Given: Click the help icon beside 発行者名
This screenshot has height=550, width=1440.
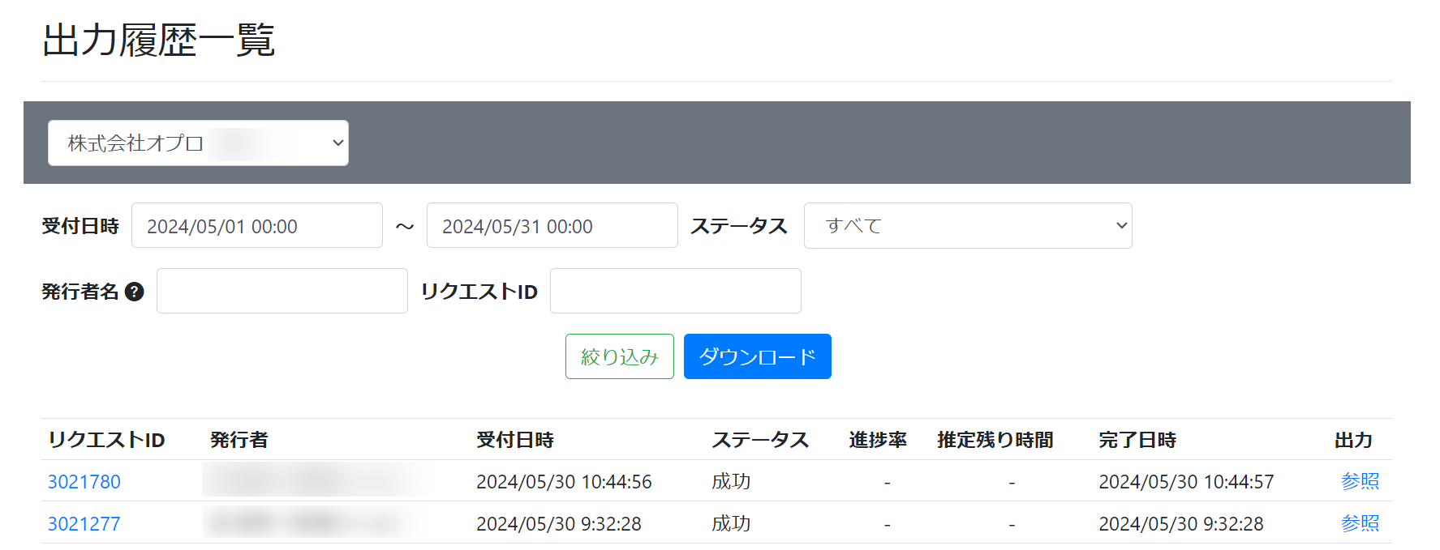Looking at the screenshot, I should (135, 292).
